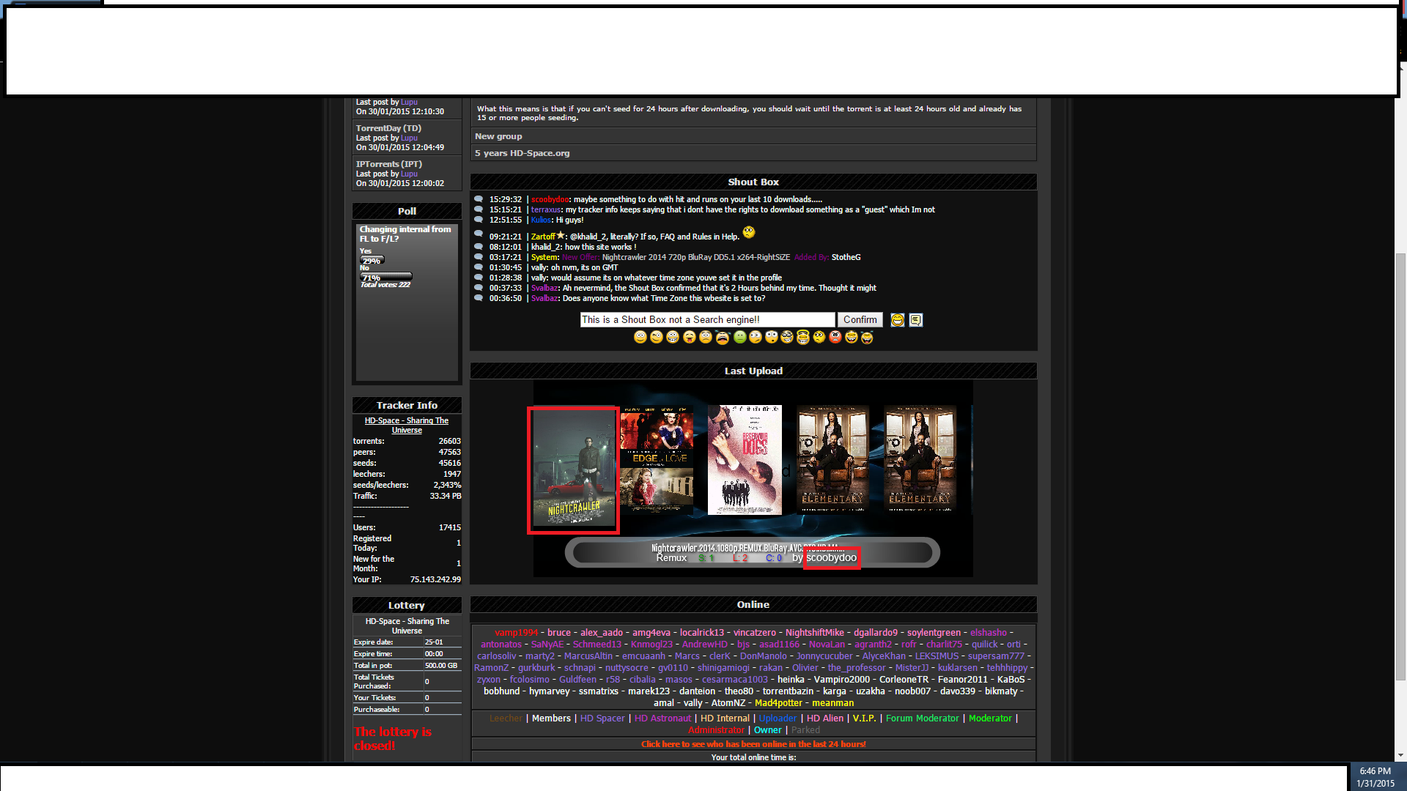Open Lupu link under IPTorrents (IPT) post
Viewport: 1407px width, 791px height.
[x=409, y=174]
